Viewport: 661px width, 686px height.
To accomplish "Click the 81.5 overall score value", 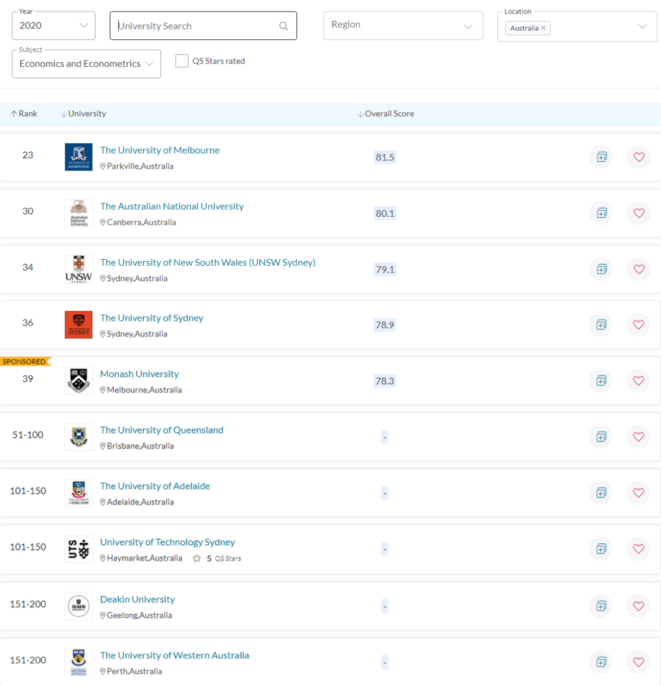I will [x=385, y=157].
